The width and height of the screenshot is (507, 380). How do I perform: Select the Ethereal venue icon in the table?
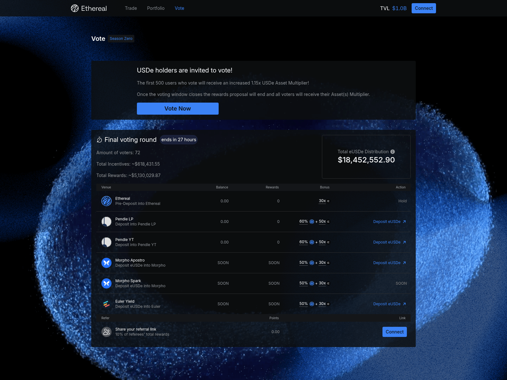point(106,201)
